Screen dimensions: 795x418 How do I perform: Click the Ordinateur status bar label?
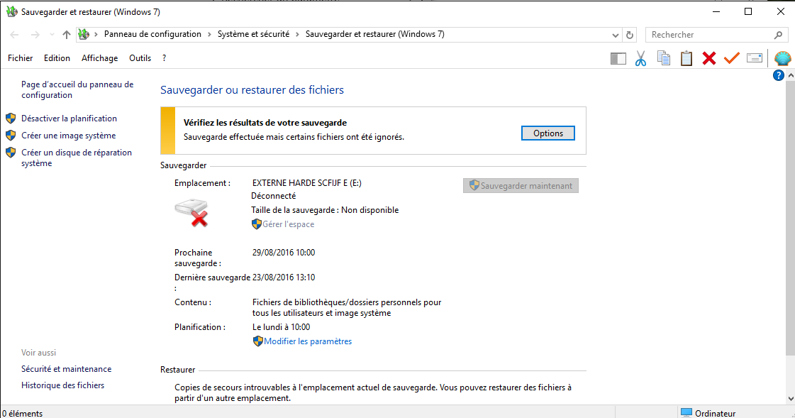(x=716, y=414)
